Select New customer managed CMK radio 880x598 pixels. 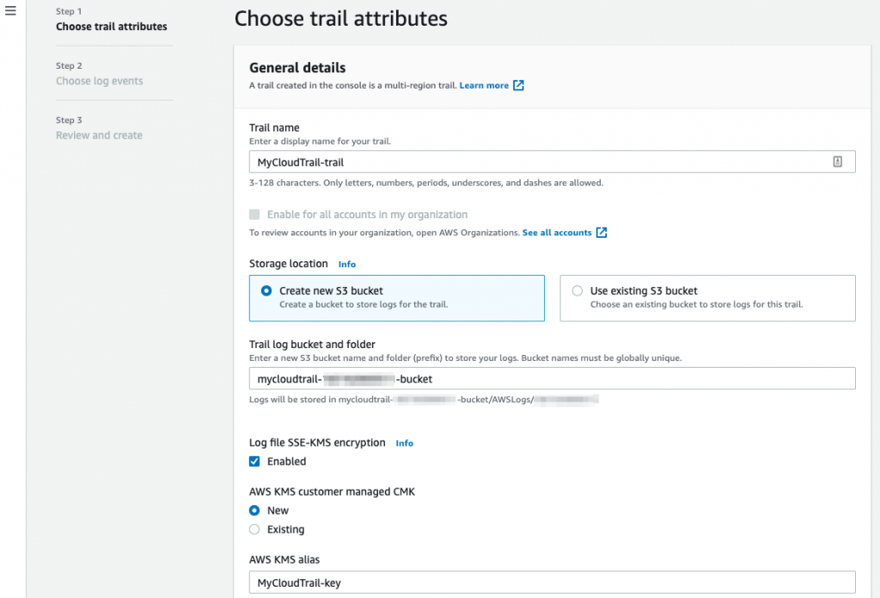(x=254, y=510)
